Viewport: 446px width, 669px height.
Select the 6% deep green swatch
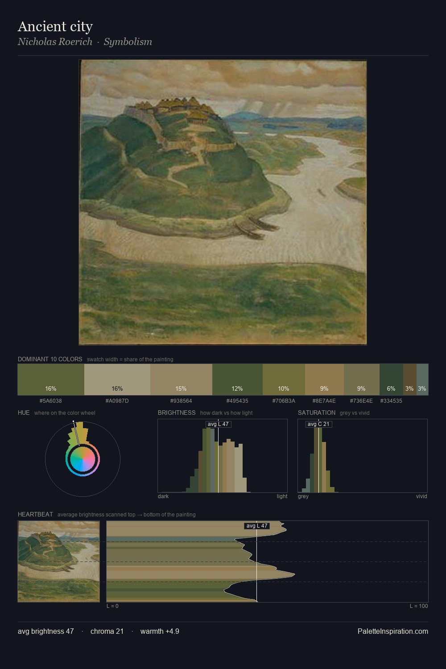(391, 380)
